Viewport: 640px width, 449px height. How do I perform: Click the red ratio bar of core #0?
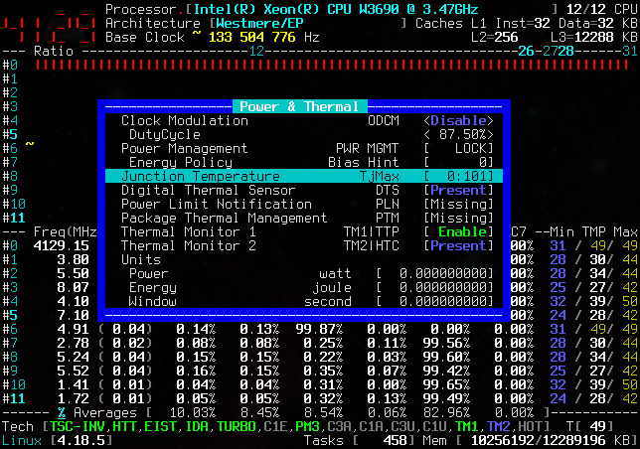click(x=332, y=65)
